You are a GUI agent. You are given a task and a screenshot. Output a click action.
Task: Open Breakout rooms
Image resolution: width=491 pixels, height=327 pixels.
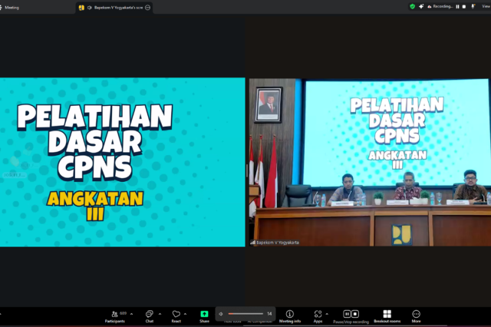[387, 316]
